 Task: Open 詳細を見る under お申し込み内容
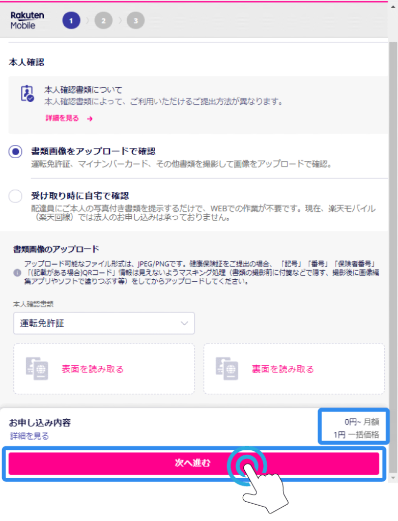point(29,436)
